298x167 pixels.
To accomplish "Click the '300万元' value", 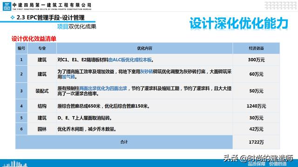I will pos(256,60).
